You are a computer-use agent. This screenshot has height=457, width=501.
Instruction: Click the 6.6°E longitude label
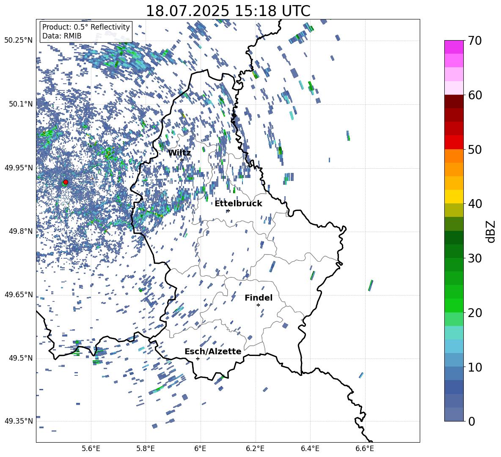(x=365, y=449)
